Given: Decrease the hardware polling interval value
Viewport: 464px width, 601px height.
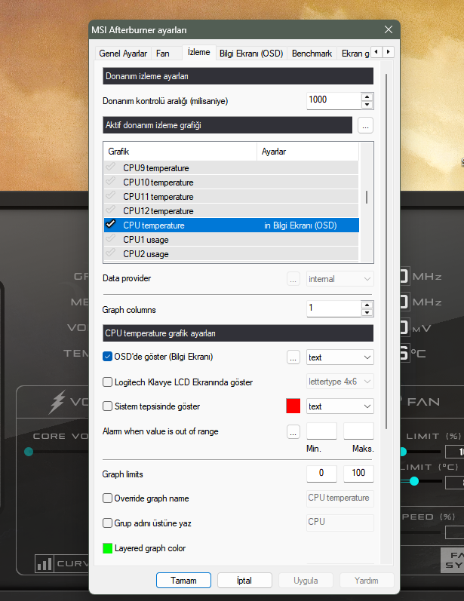Looking at the screenshot, I should tap(367, 105).
